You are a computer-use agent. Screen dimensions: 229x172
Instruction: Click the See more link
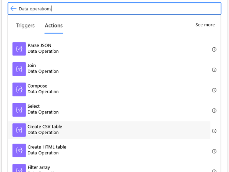pyautogui.click(x=205, y=25)
